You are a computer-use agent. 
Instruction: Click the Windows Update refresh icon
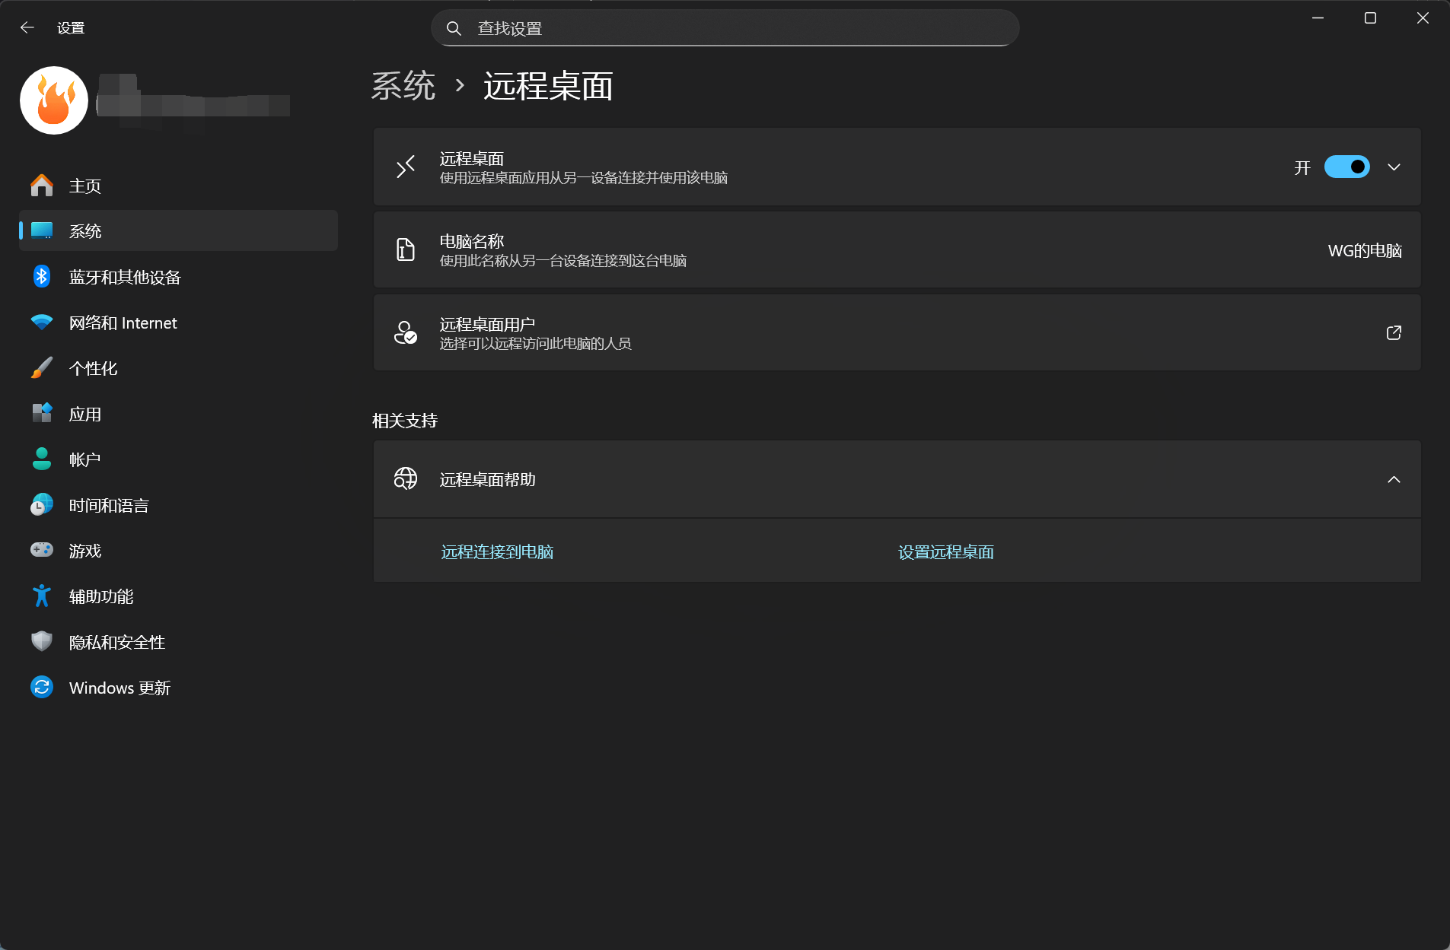[42, 687]
